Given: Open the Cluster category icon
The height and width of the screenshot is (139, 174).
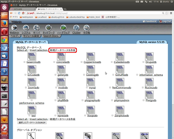Looking at the screenshot, I should 76,28.
